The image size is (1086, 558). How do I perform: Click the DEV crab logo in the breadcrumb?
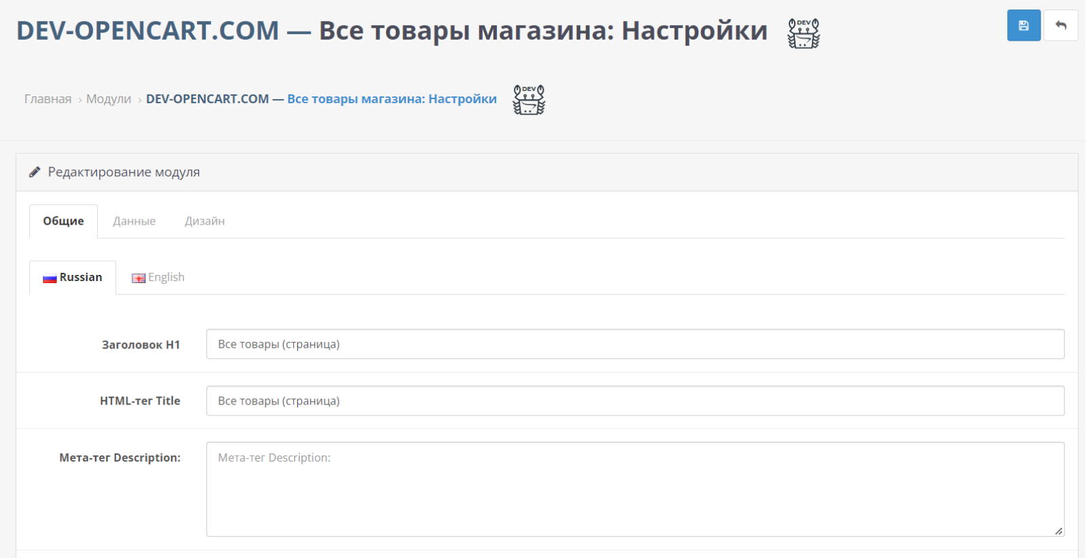click(529, 100)
